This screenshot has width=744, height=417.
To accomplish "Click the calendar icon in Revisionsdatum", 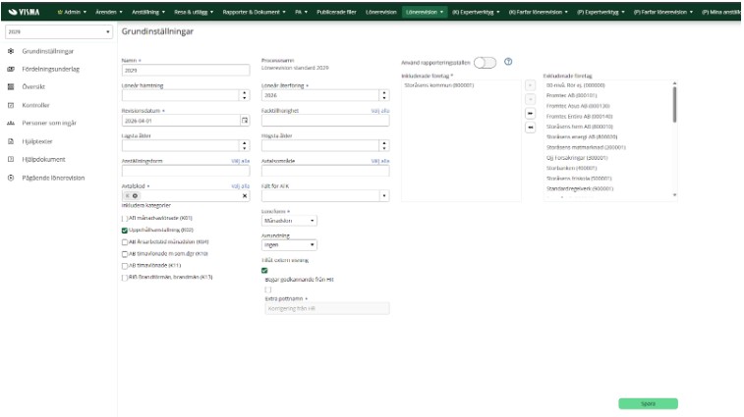I will (245, 120).
